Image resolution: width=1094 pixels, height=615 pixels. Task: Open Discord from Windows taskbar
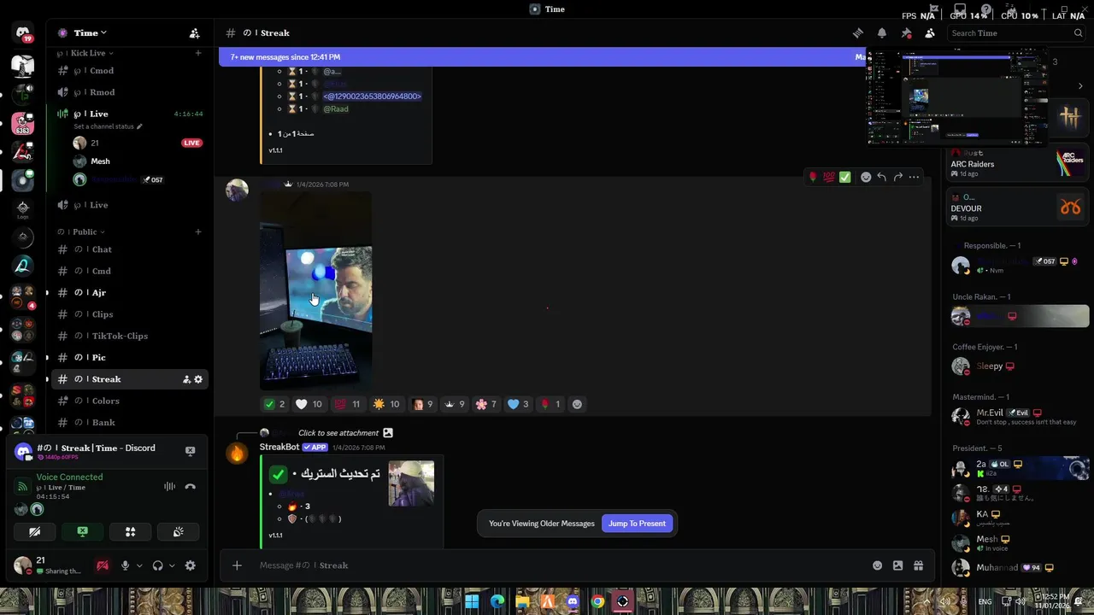tap(573, 601)
